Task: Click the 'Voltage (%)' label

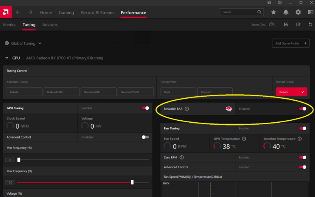Action: (14, 193)
